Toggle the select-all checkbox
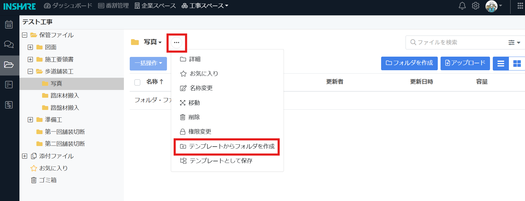525x201 pixels. [x=137, y=82]
